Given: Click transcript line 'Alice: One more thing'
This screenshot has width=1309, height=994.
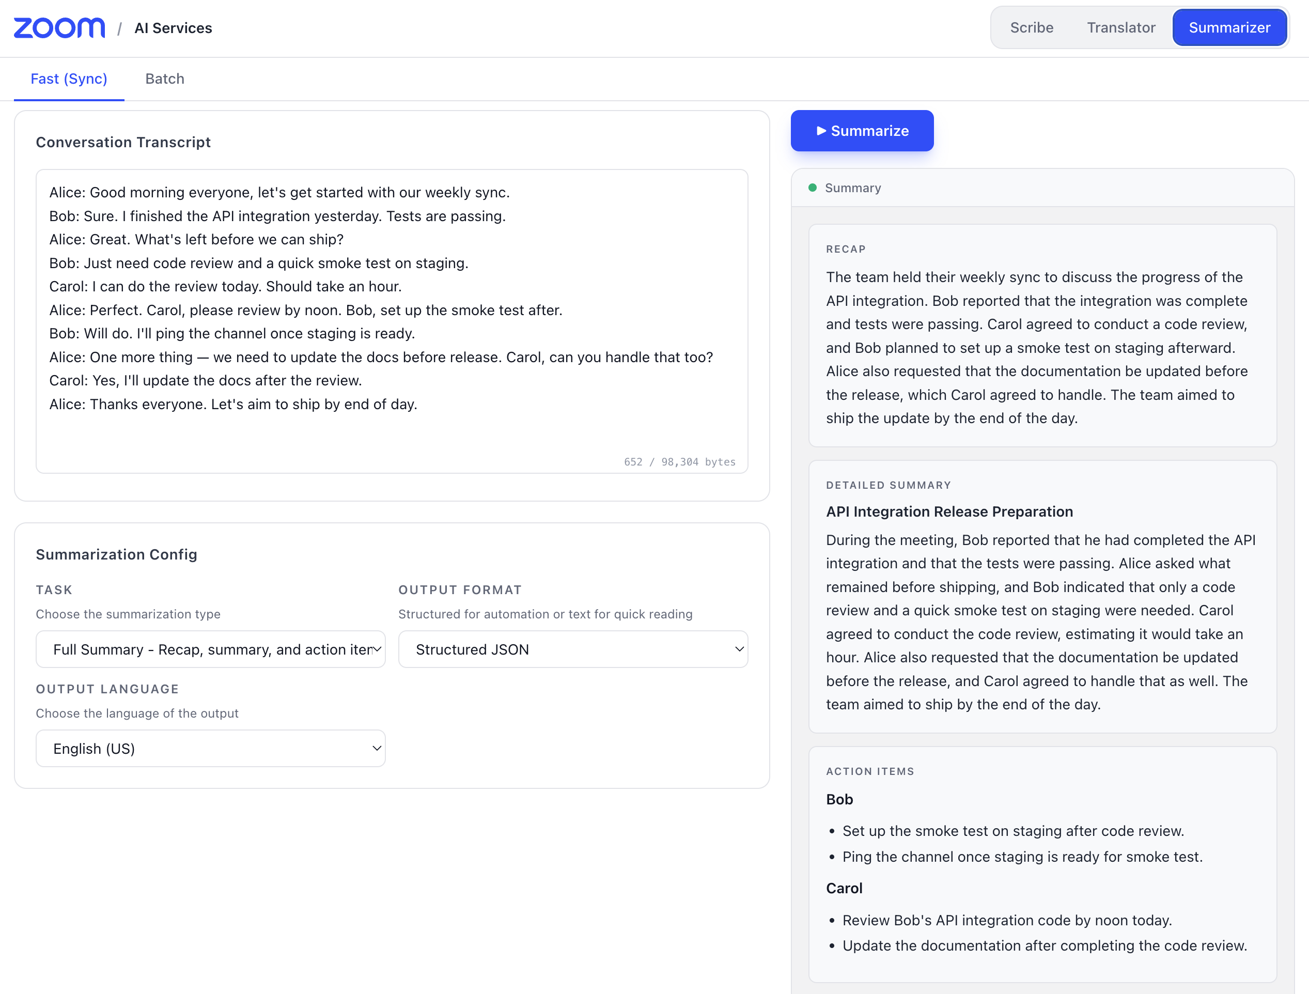Looking at the screenshot, I should (381, 357).
